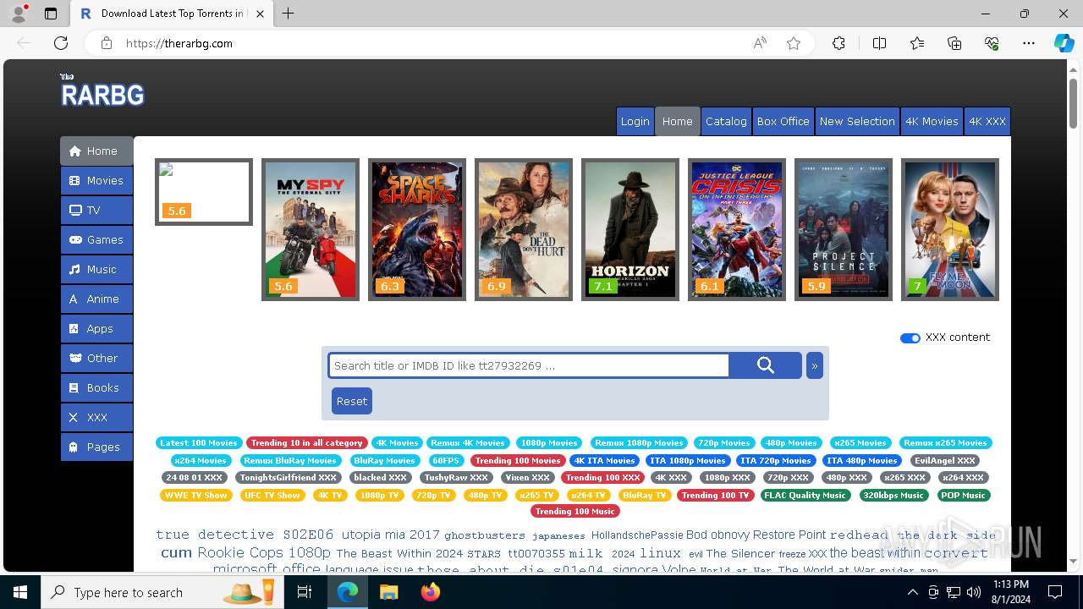Click the Trending 100 Movies tag
The width and height of the screenshot is (1083, 609).
[x=517, y=460]
